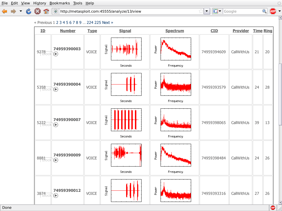This screenshot has width=282, height=211.
Task: Go to the Next » page link
Action: [107, 22]
